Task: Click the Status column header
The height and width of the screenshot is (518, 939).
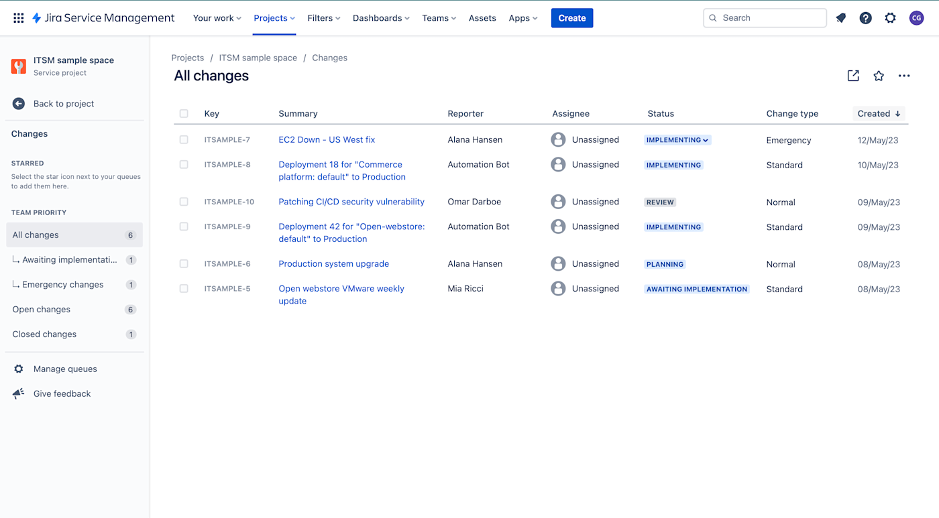Action: pos(661,113)
